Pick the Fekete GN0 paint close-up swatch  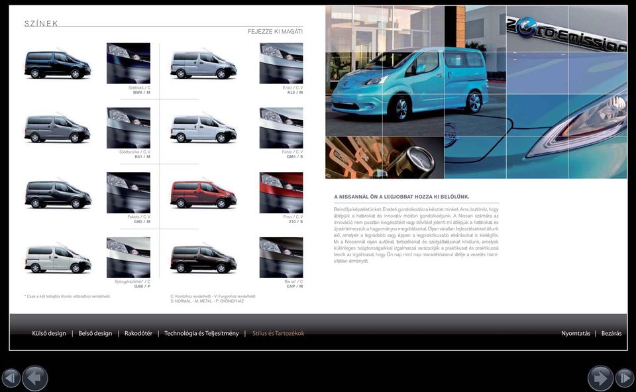click(128, 193)
